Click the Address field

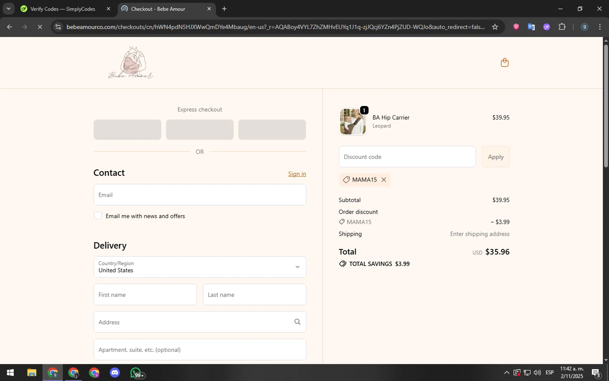coord(200,322)
